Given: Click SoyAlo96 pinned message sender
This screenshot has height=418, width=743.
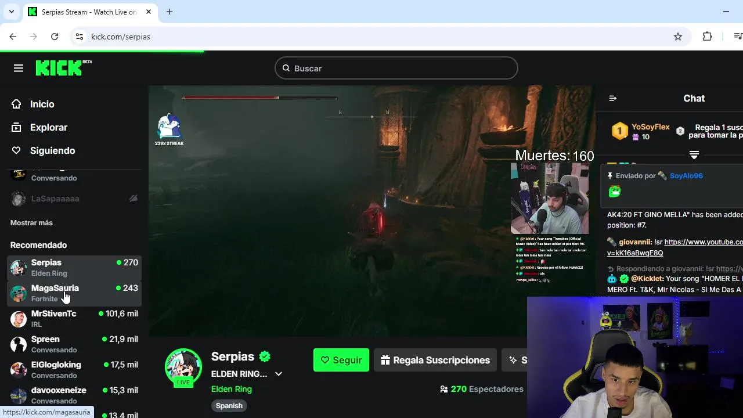Looking at the screenshot, I should coord(686,176).
